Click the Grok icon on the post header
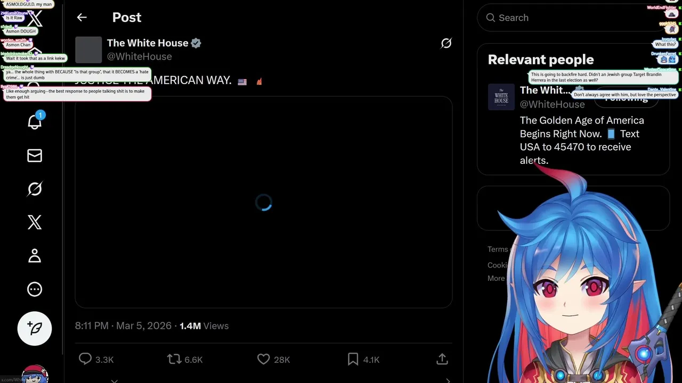 pyautogui.click(x=446, y=44)
